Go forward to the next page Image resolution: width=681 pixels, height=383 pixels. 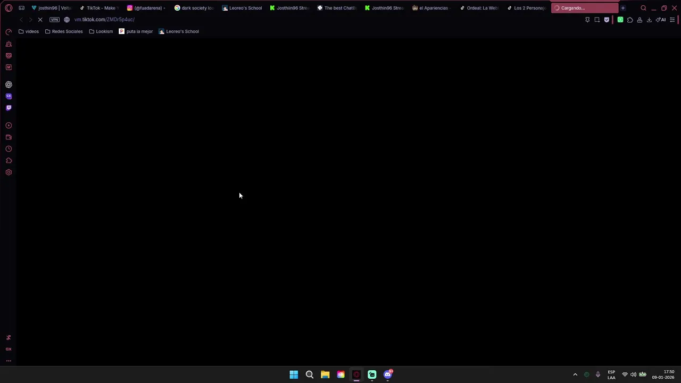point(30,20)
